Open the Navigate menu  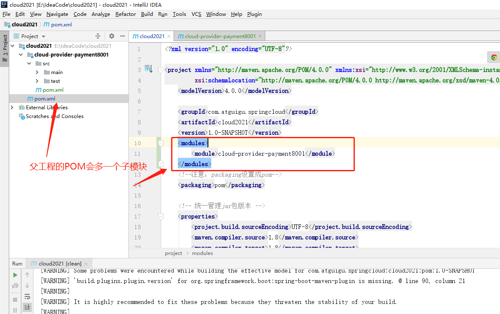57,14
